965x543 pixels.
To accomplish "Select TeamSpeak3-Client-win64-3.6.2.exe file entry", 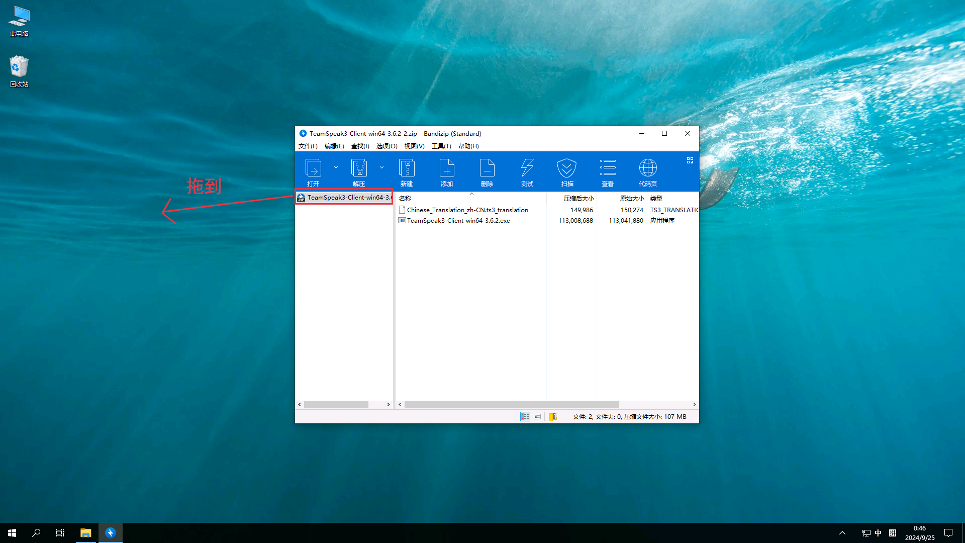I will (458, 221).
